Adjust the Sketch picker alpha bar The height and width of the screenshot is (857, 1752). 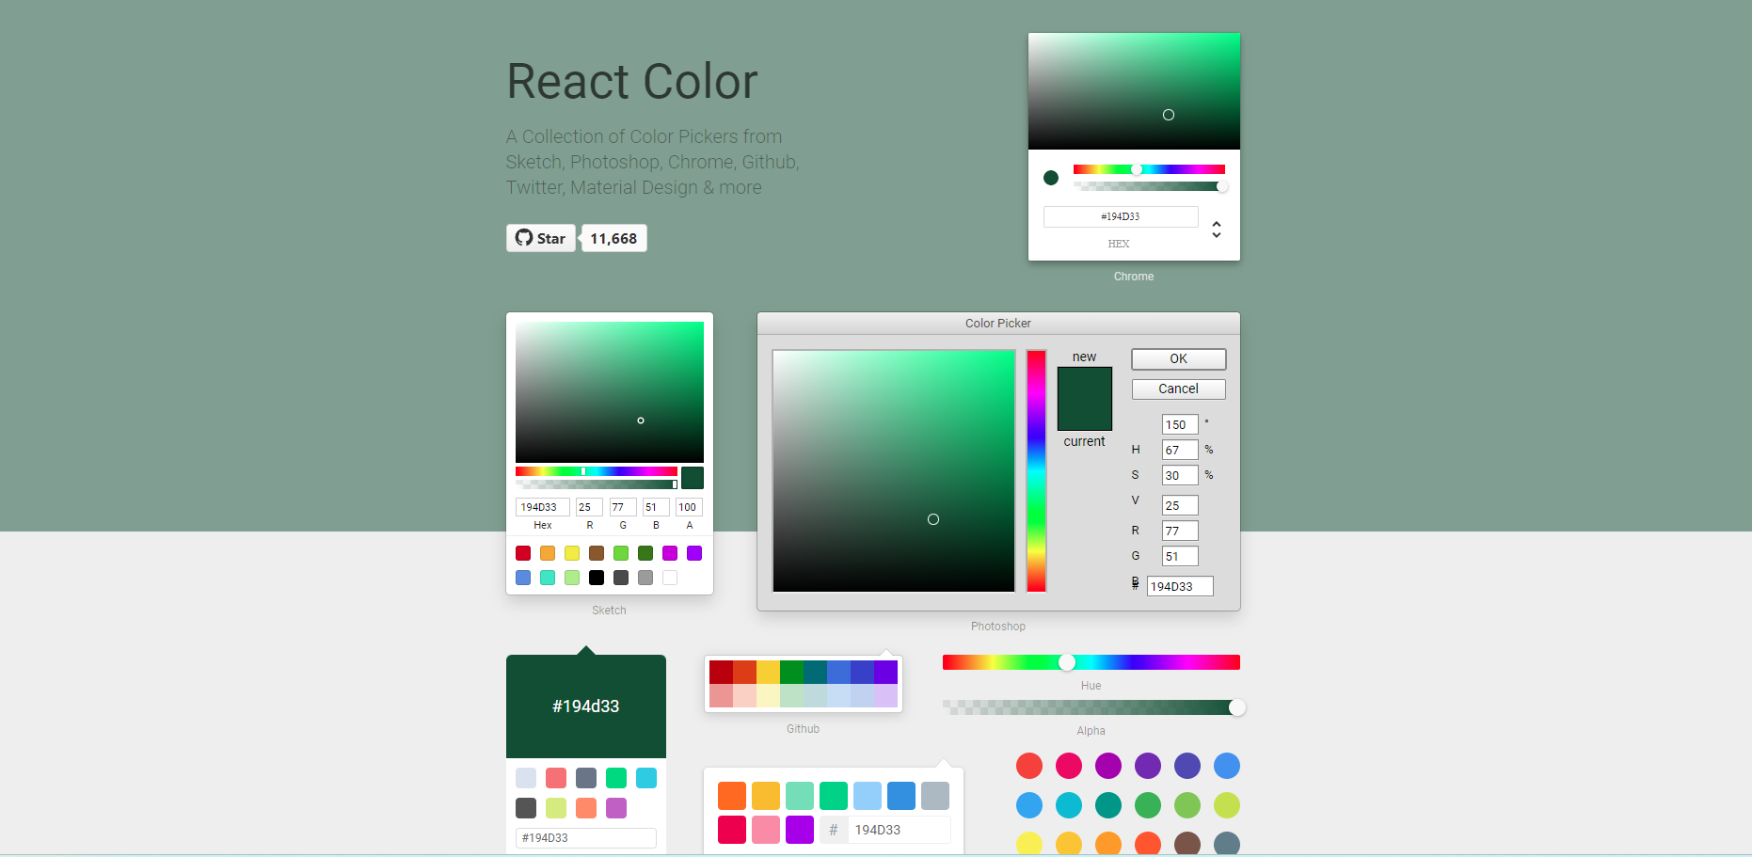597,484
